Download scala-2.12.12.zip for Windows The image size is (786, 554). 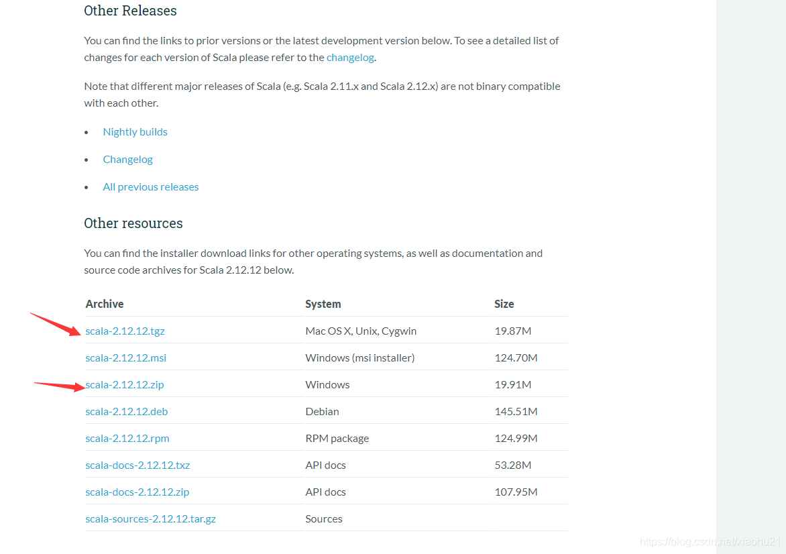pos(124,384)
